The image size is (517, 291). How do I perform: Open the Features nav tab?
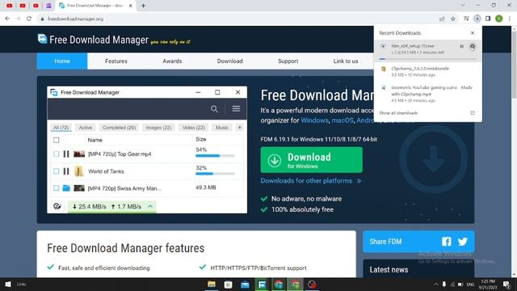click(116, 61)
